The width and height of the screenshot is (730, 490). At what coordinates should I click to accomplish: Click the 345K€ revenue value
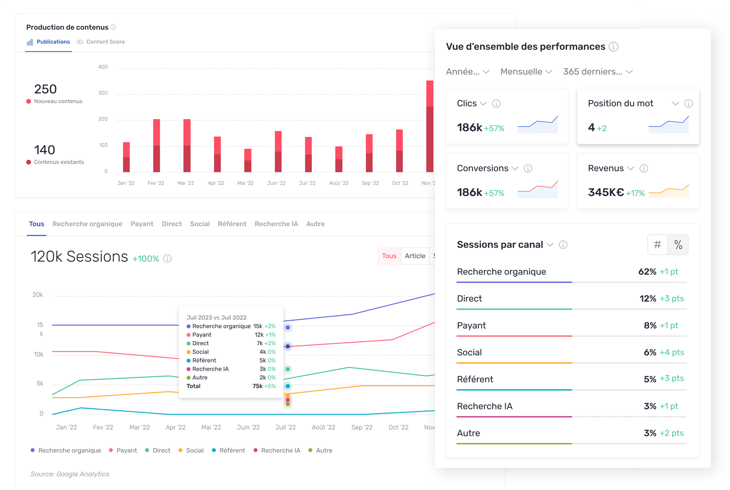[606, 192]
